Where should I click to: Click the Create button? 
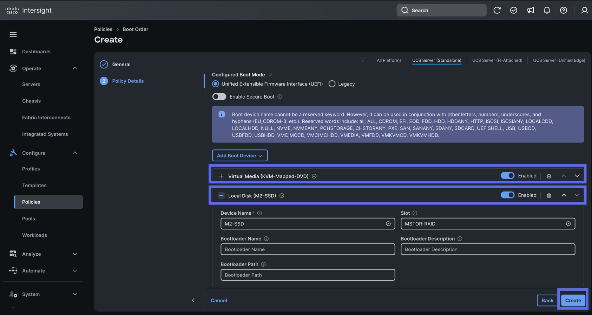pyautogui.click(x=573, y=300)
